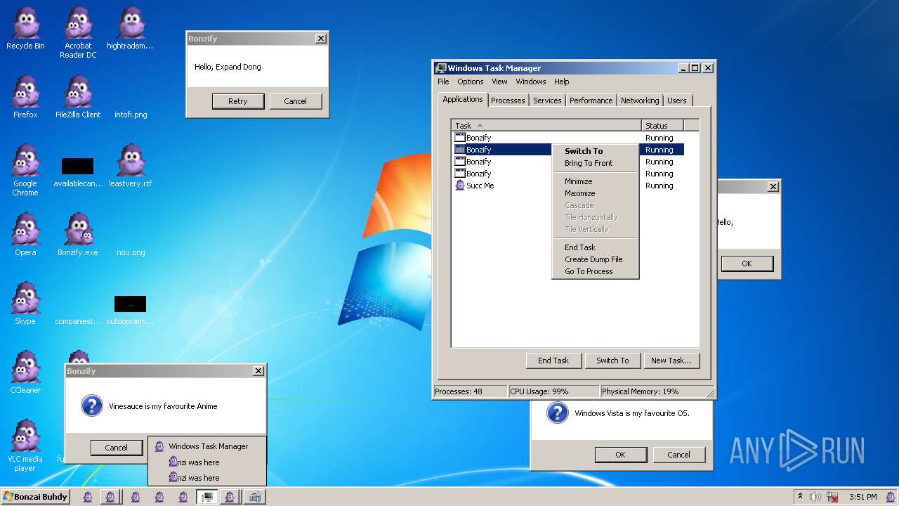Choose Minimize in the context menu

596,181
